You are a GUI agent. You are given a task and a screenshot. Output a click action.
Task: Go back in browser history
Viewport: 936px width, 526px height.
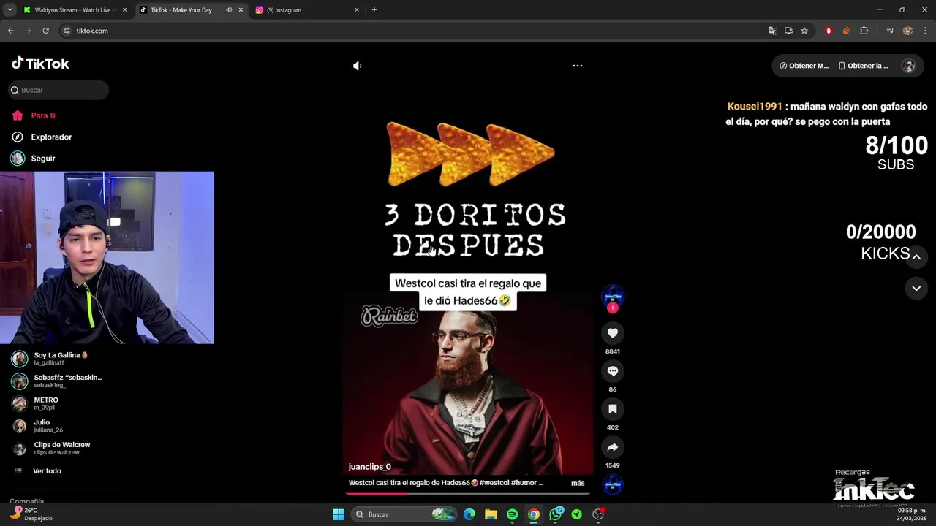click(x=10, y=31)
